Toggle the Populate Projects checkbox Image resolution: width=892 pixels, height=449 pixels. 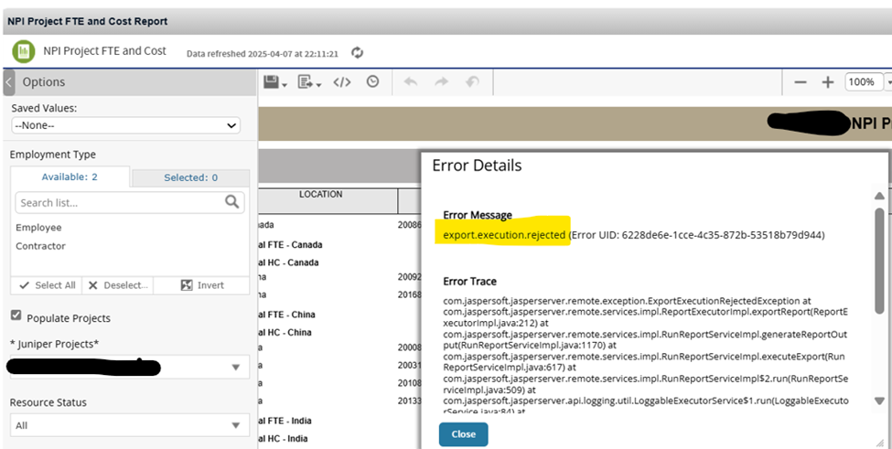tap(16, 315)
